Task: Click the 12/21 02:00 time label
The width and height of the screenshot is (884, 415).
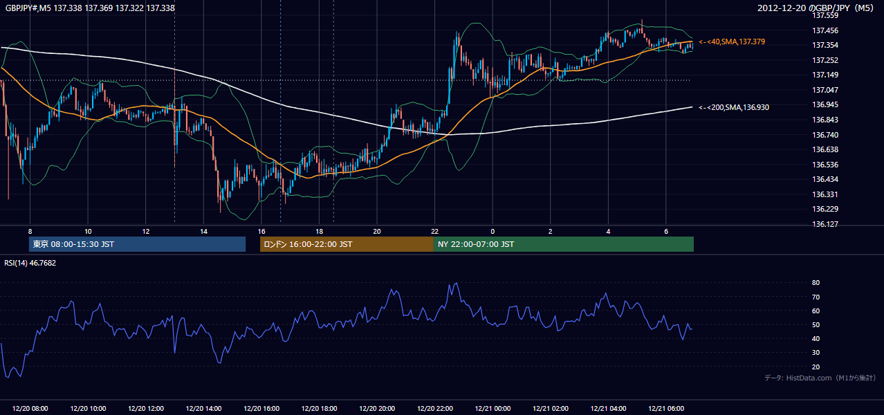Action: tap(551, 409)
